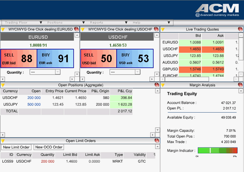Open the EURUSD Quantity dropdown
The width and height of the screenshot is (244, 172).
[x=58, y=72]
